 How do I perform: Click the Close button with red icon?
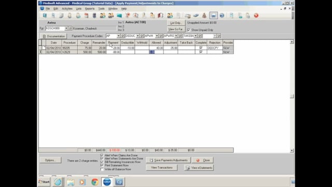[203, 161]
